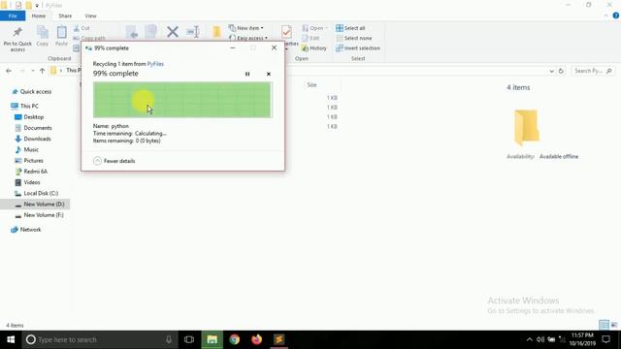
Task: Open Pictures in navigation pane
Action: [29, 161]
